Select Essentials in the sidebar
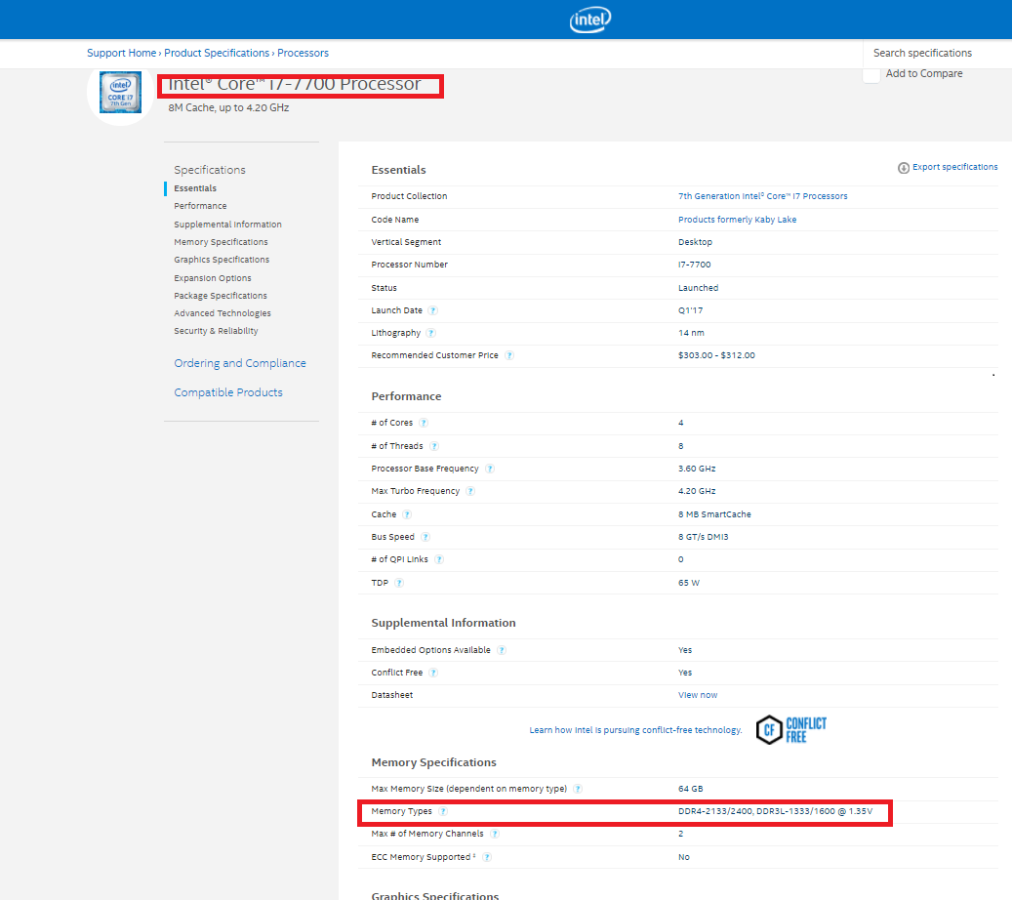The width and height of the screenshot is (1012, 900). [x=195, y=188]
